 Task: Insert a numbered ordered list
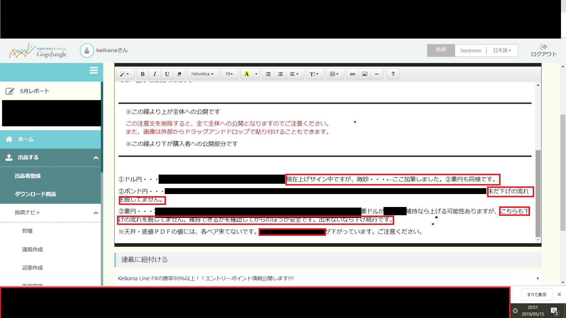(280, 74)
